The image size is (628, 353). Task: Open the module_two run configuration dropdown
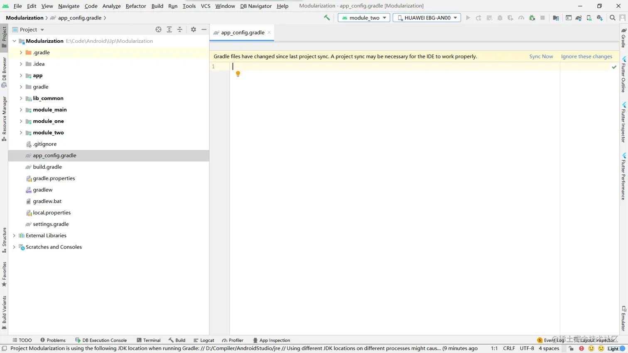click(364, 18)
